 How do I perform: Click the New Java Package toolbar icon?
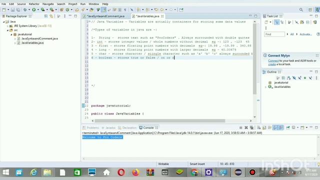point(61,9)
